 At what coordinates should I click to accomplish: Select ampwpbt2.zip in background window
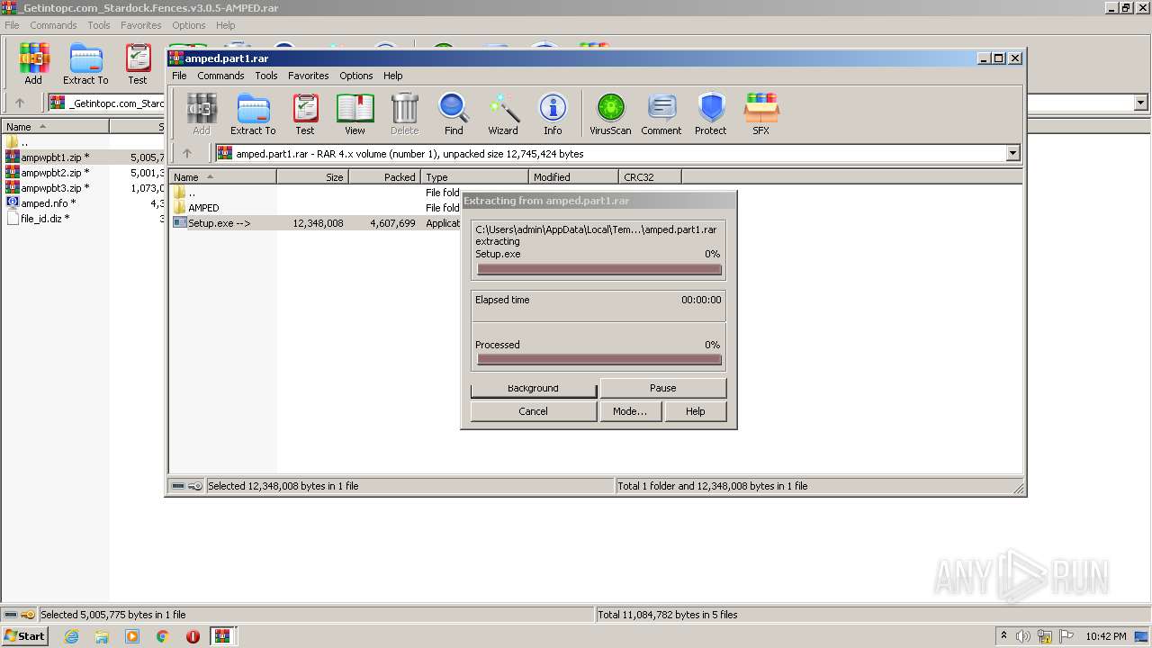(55, 173)
